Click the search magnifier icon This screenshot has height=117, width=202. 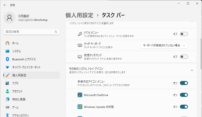56,32
